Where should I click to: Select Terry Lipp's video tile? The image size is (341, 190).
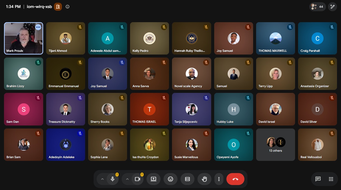pyautogui.click(x=276, y=74)
